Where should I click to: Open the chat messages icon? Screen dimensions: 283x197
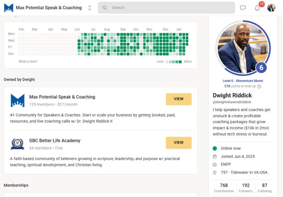pos(243,8)
